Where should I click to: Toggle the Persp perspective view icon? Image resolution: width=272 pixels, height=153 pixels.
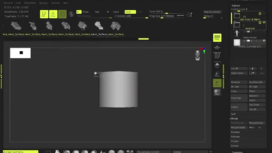[217, 38]
